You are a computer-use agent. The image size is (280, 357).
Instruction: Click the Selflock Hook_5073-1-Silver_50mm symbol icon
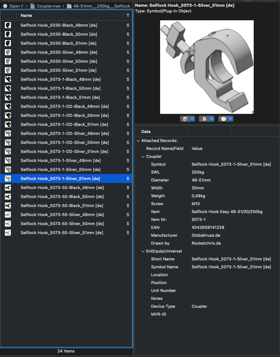pos(8,169)
